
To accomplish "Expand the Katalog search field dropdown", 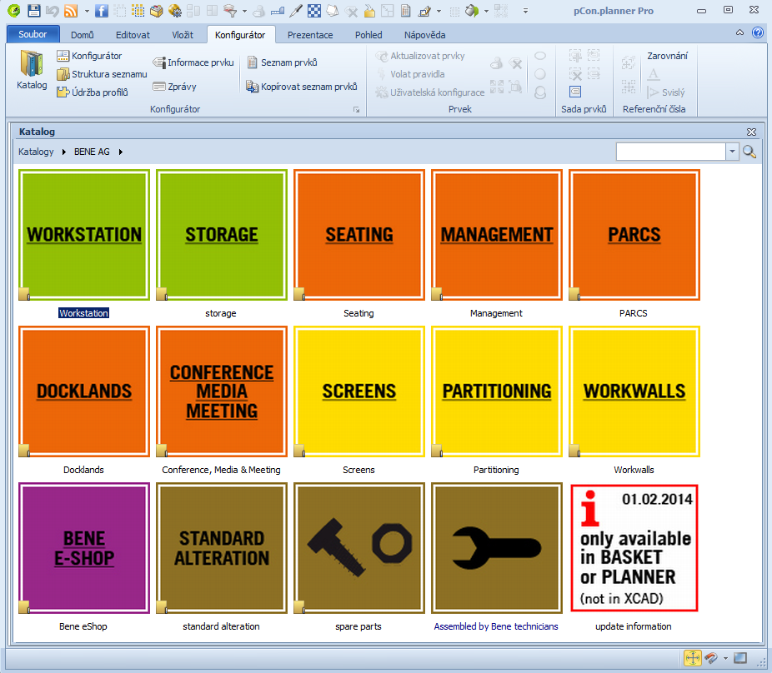I will coord(732,152).
